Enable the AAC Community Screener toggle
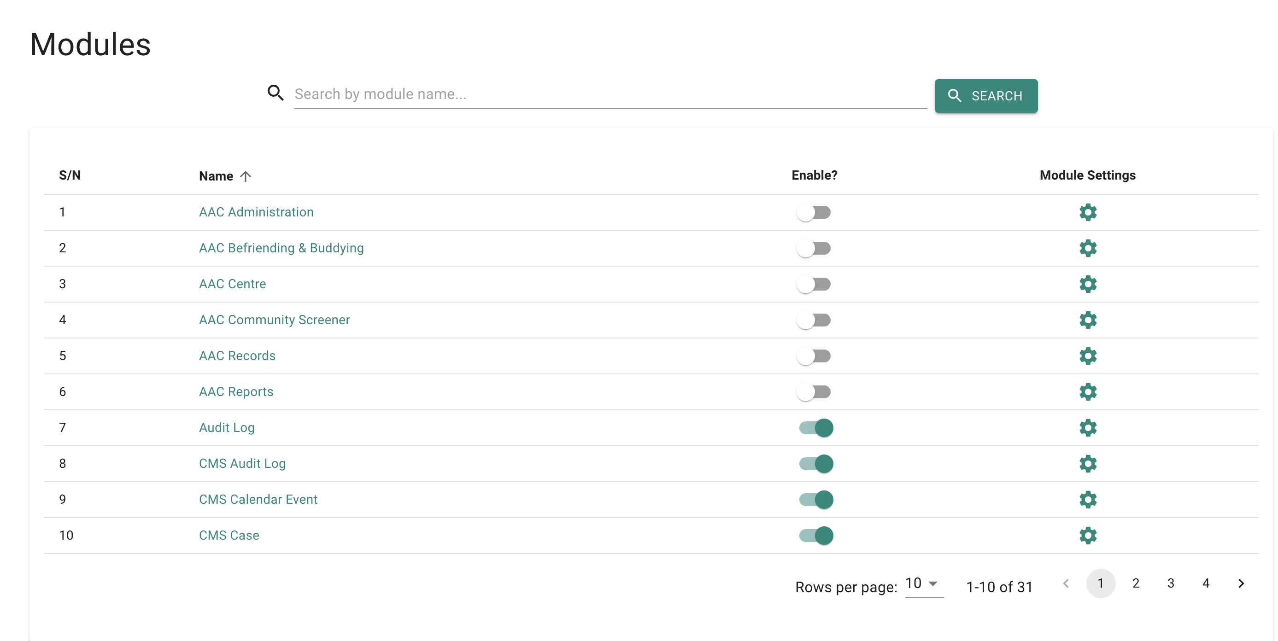 [814, 320]
